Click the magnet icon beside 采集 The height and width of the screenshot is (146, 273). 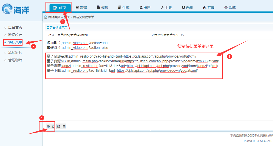(x=183, y=7)
